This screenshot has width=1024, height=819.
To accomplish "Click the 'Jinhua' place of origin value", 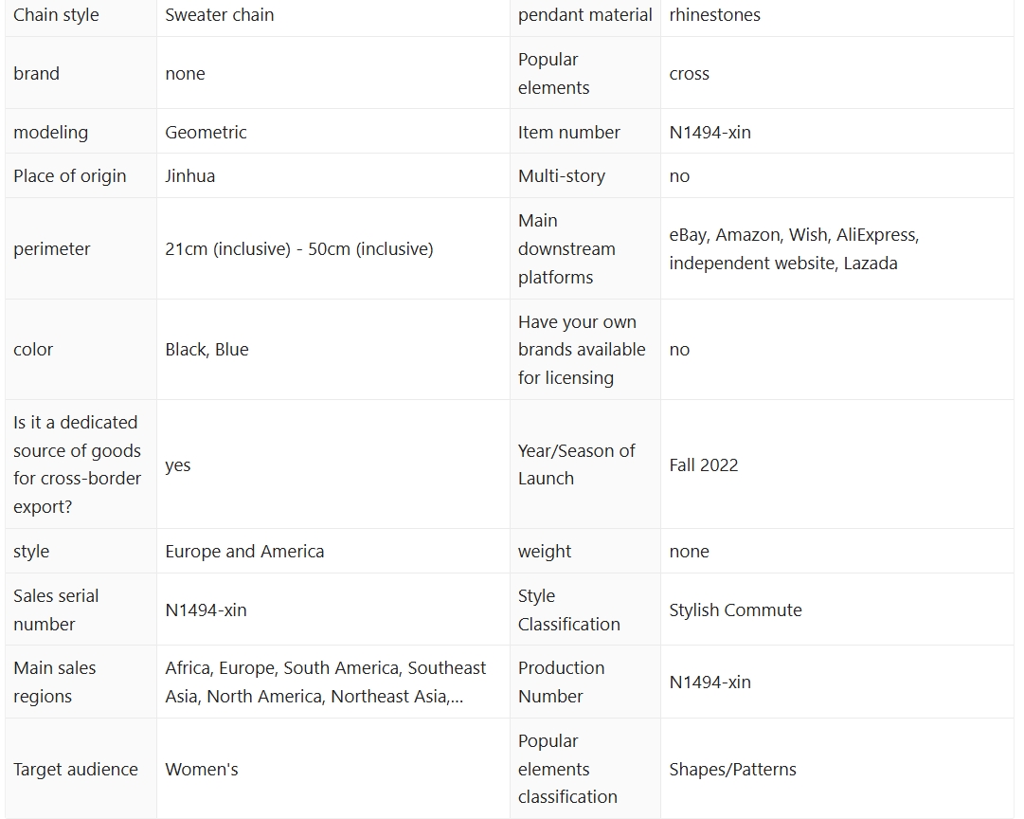I will 189,176.
